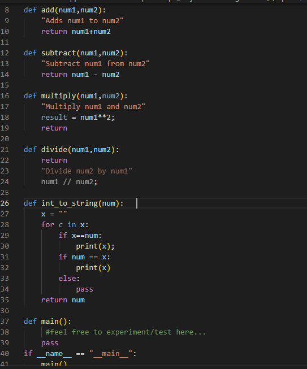The image size is (307, 369).
Task: Click 'return num1 - num2' on line 14
Action: [x=80, y=75]
